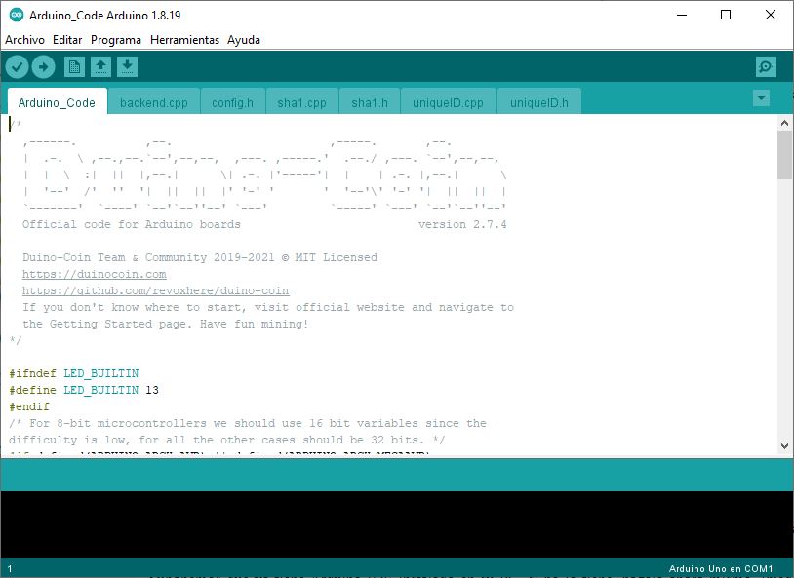Save sketch with down-arrow icon
This screenshot has height=578, width=794.
coord(127,67)
